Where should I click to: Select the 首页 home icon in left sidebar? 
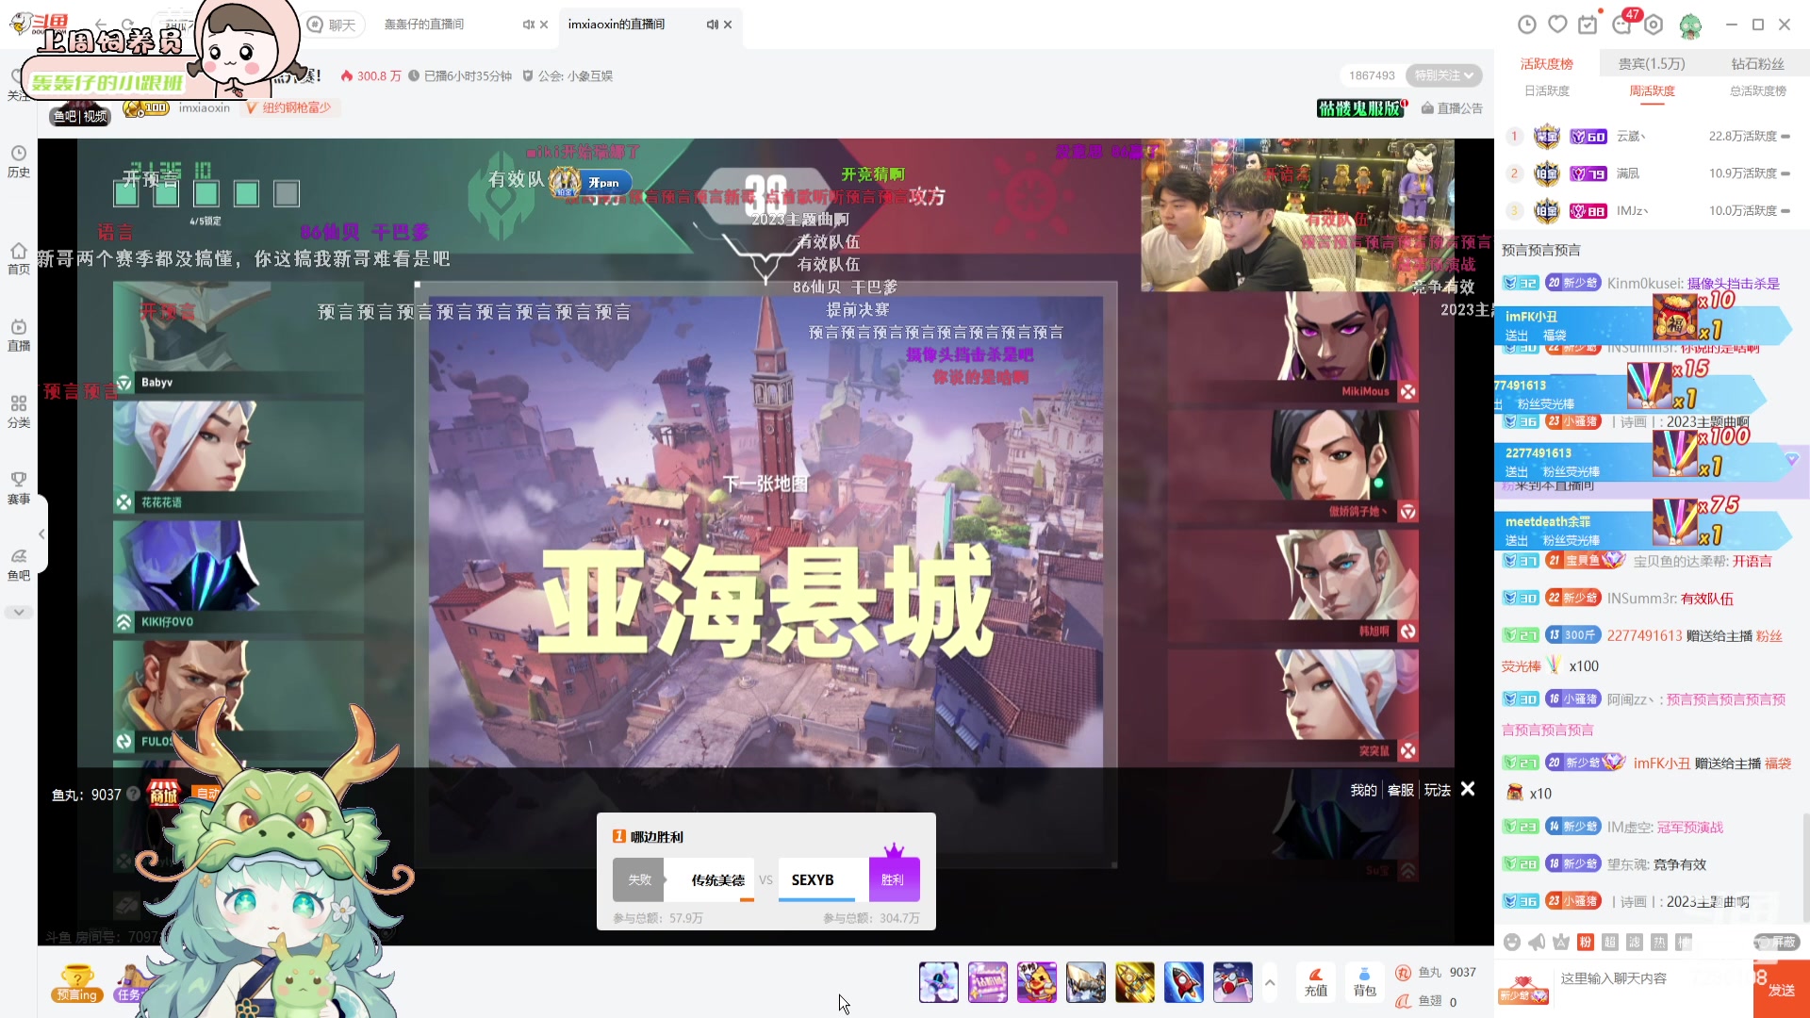pos(18,259)
